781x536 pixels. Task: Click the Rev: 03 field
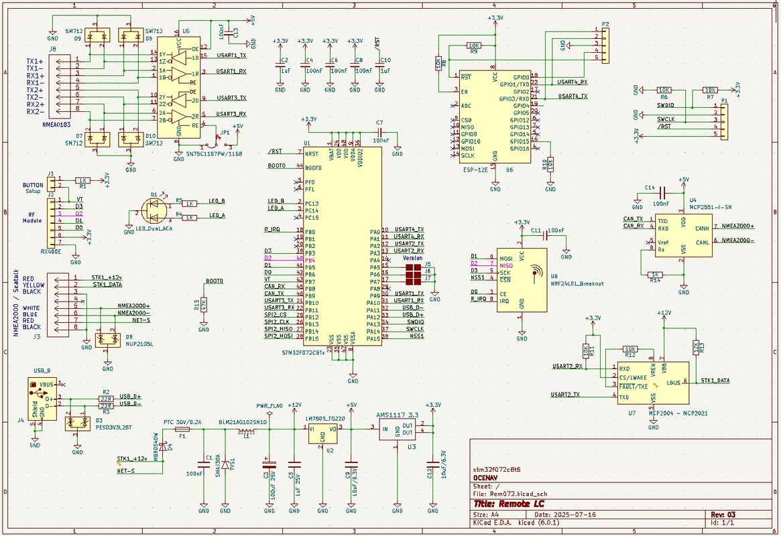(x=723, y=515)
